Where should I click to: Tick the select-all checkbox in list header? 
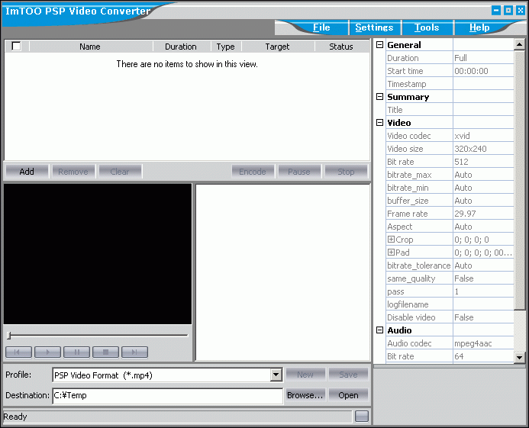pos(16,46)
